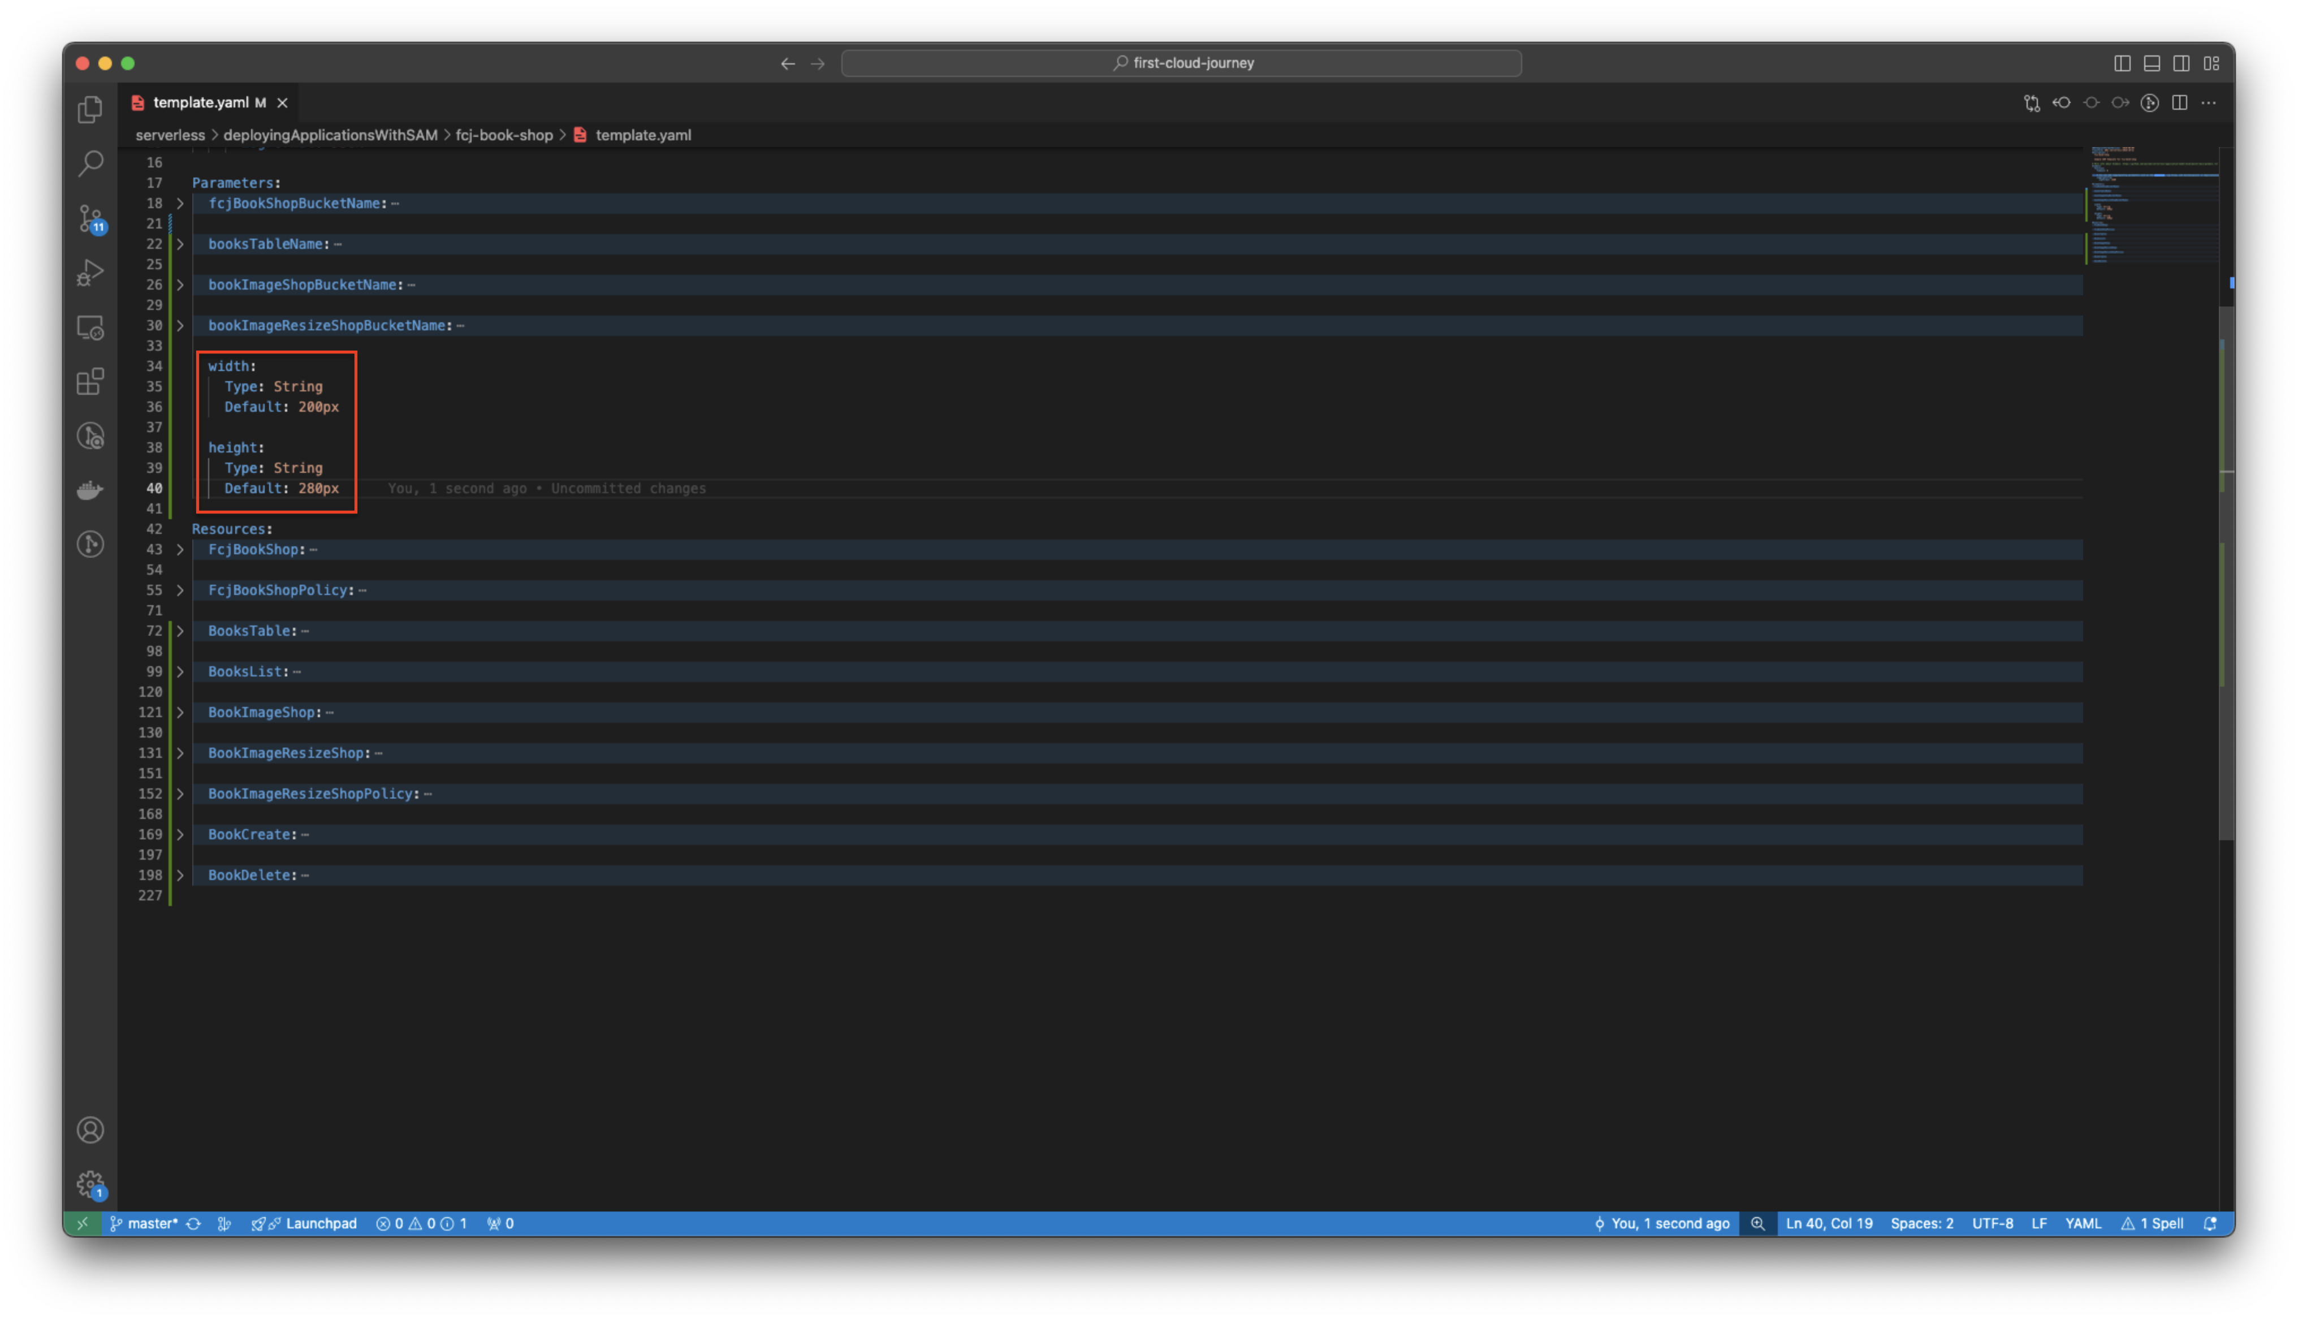The height and width of the screenshot is (1320, 2298).
Task: Change end of line sequence LF
Action: pos(2039,1224)
